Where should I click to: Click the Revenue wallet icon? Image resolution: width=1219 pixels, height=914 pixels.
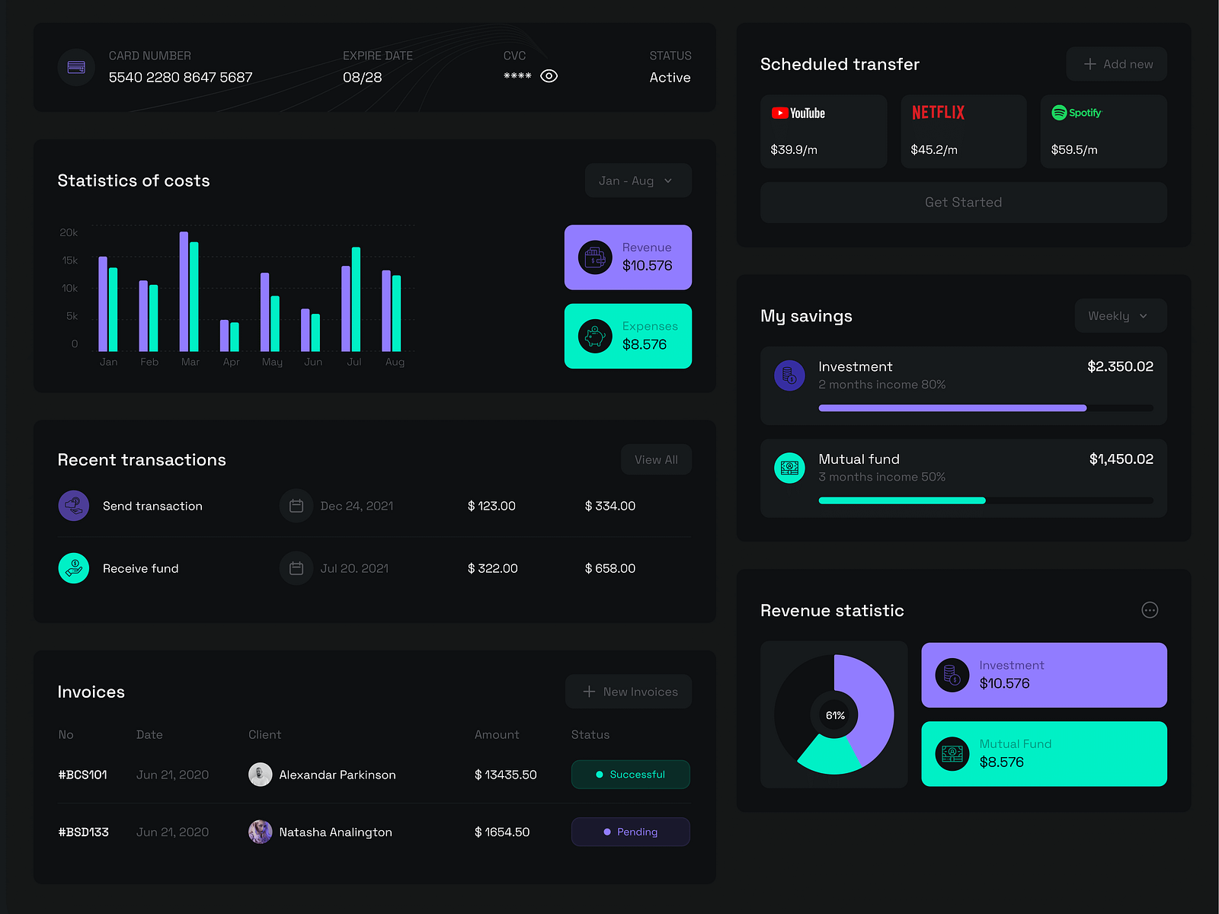(595, 257)
